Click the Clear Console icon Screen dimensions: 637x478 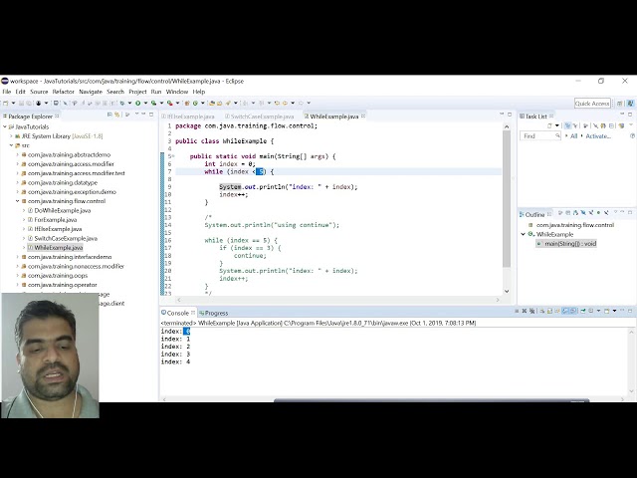pos(541,312)
